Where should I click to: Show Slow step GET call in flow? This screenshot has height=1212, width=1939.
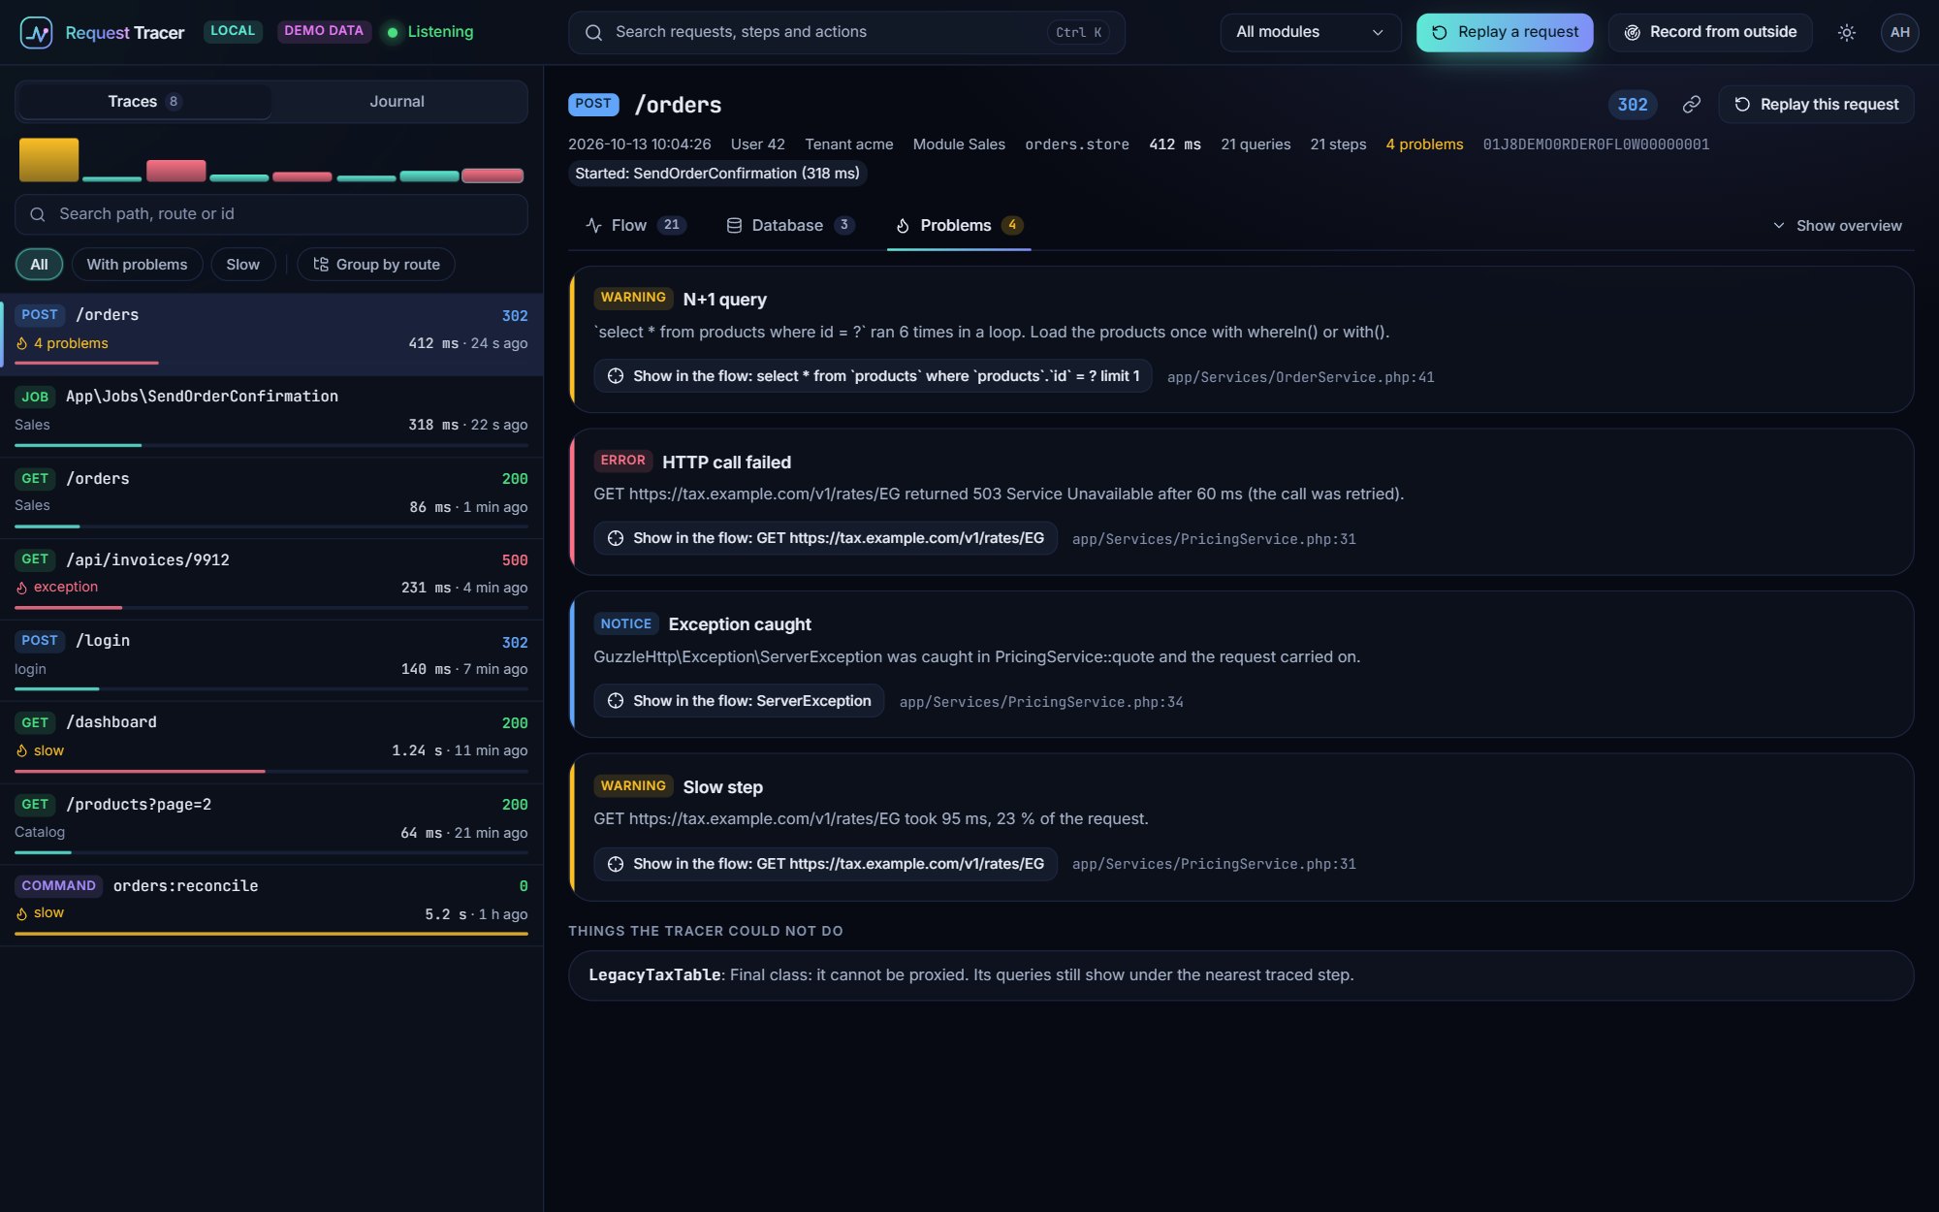[x=825, y=864]
